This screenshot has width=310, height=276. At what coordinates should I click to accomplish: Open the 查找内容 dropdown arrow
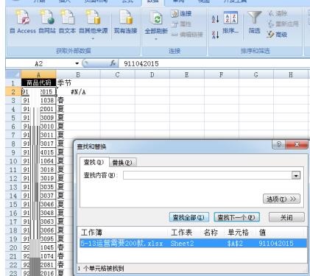(x=296, y=175)
